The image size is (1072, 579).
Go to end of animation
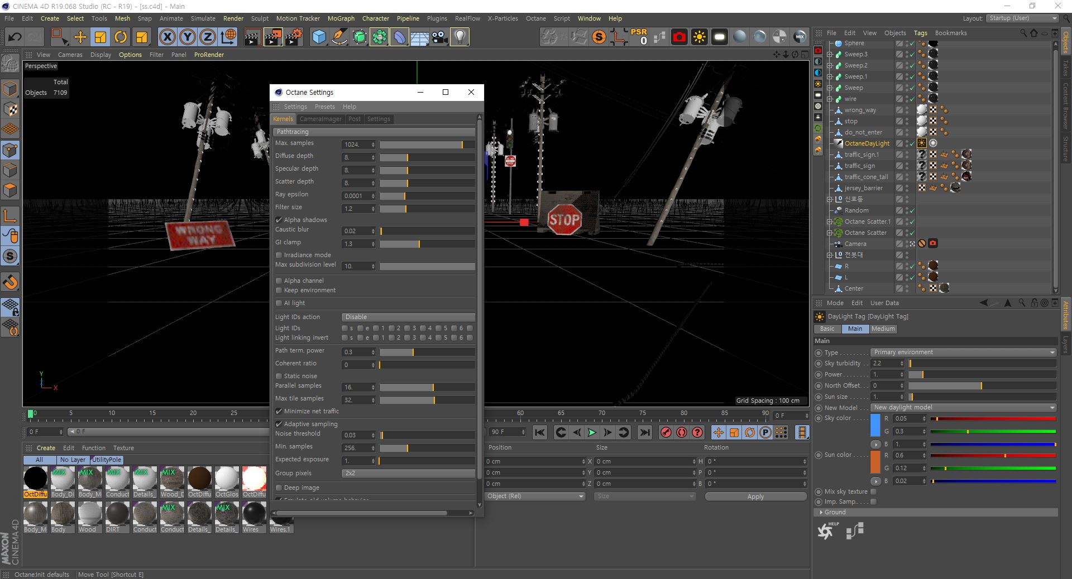(x=644, y=432)
